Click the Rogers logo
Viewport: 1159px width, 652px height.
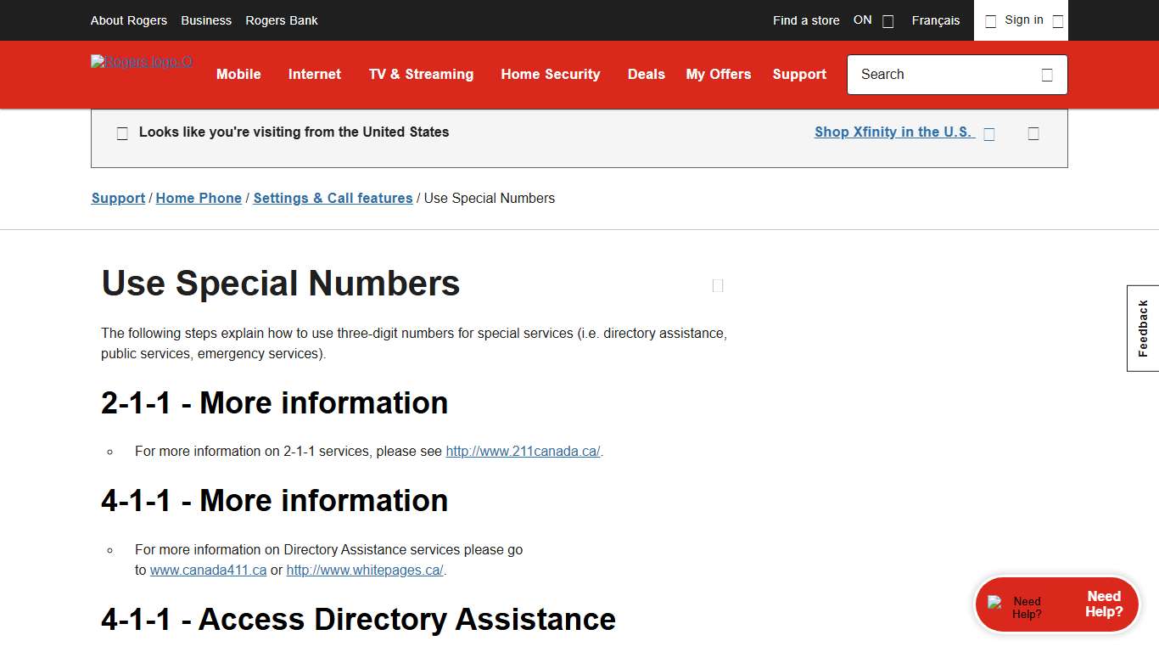tap(141, 62)
